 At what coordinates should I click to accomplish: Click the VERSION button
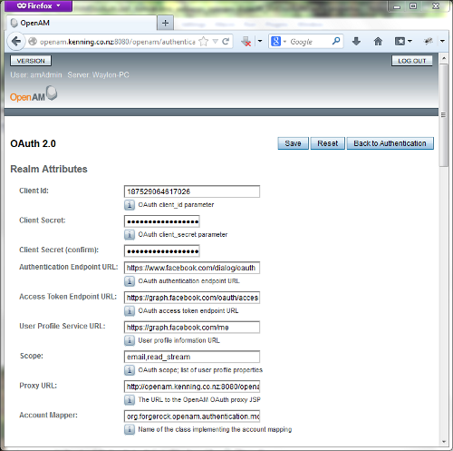(x=31, y=61)
